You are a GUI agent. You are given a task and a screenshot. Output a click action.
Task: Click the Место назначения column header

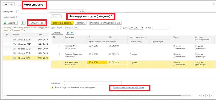coord(149,37)
